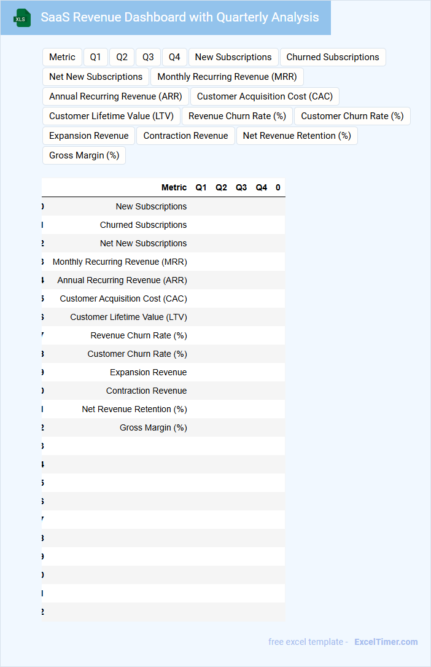The image size is (431, 667).
Task: Click the Q1 column header in table
Action: point(201,187)
